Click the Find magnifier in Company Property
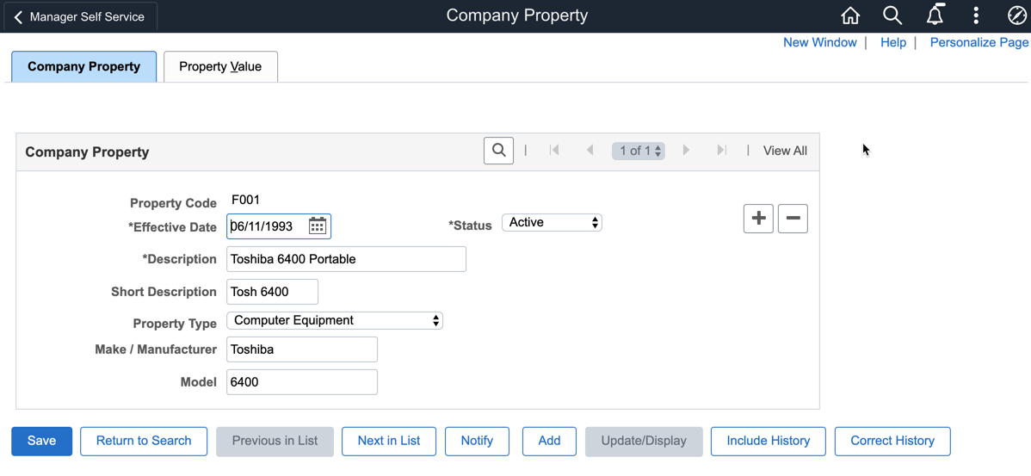1031x476 pixels. tap(498, 151)
